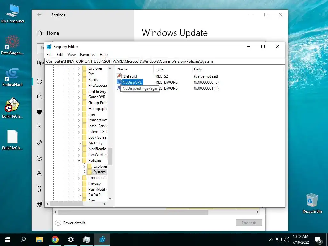
Task: Collapse details with Fewer details toggle
Action: pyautogui.click(x=70, y=223)
